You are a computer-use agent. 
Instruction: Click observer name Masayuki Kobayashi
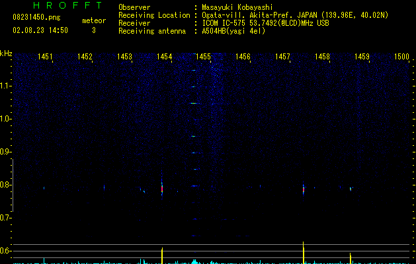click(x=237, y=7)
